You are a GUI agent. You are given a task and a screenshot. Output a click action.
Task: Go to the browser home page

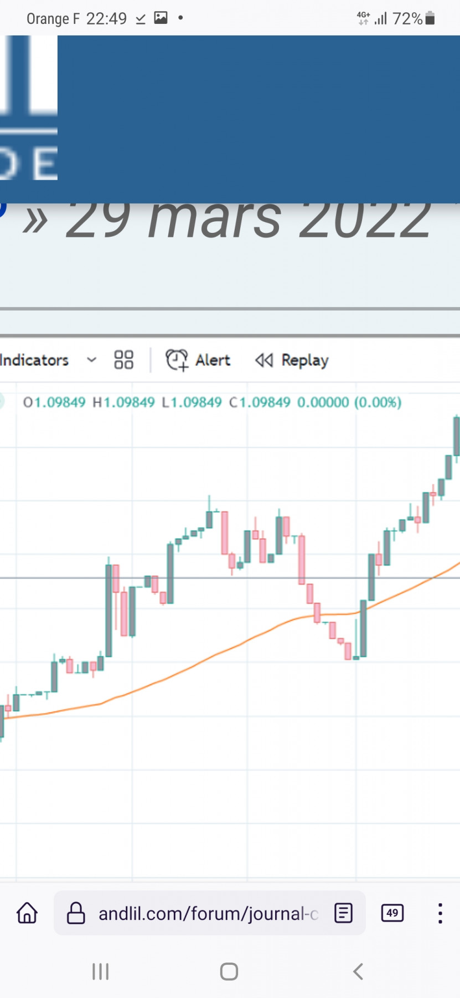point(27,913)
